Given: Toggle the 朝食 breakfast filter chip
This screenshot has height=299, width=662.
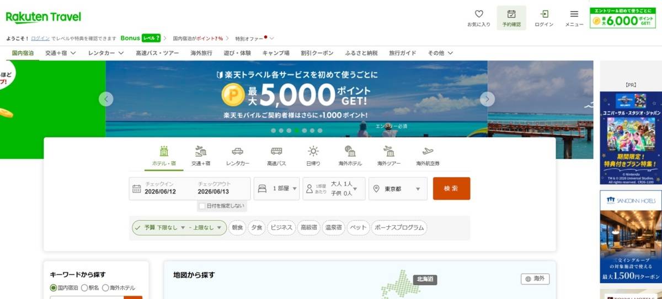Looking at the screenshot, I should (x=237, y=227).
